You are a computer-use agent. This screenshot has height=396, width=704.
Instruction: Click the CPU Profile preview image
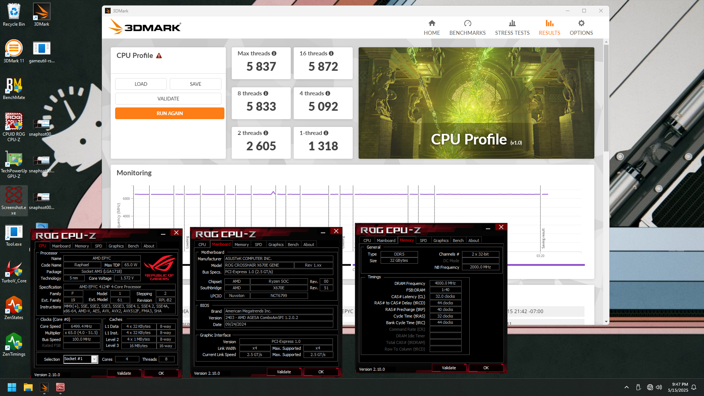(x=476, y=103)
